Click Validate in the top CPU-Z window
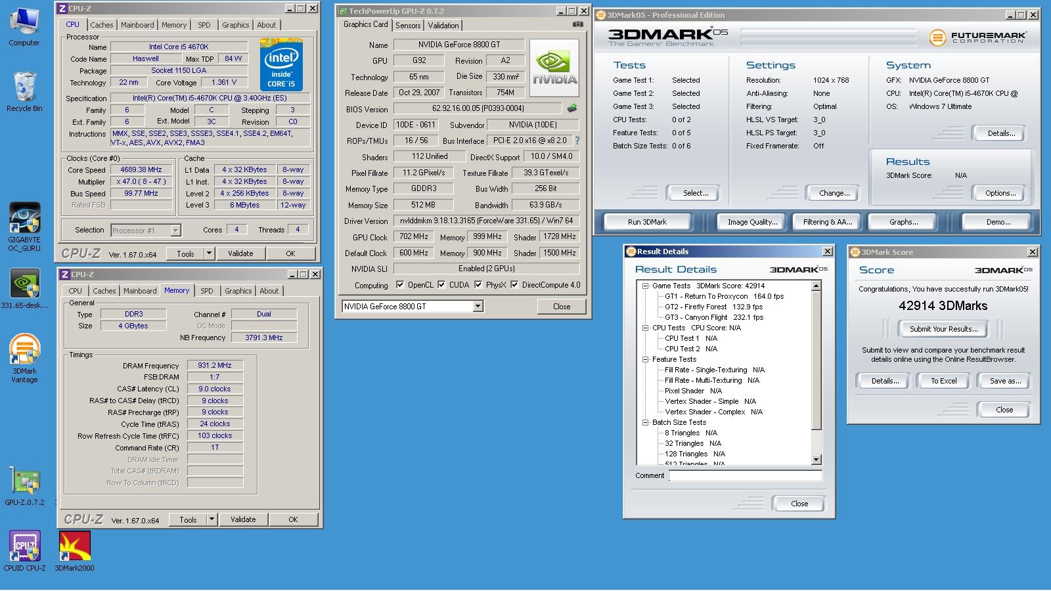1051x591 pixels. coord(240,253)
